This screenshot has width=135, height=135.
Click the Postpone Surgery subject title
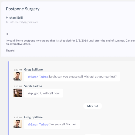[23, 9]
